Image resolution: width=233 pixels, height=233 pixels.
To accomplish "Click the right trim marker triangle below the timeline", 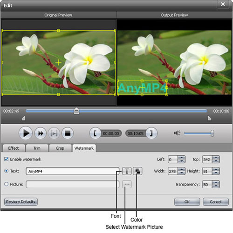I will click(210, 118).
